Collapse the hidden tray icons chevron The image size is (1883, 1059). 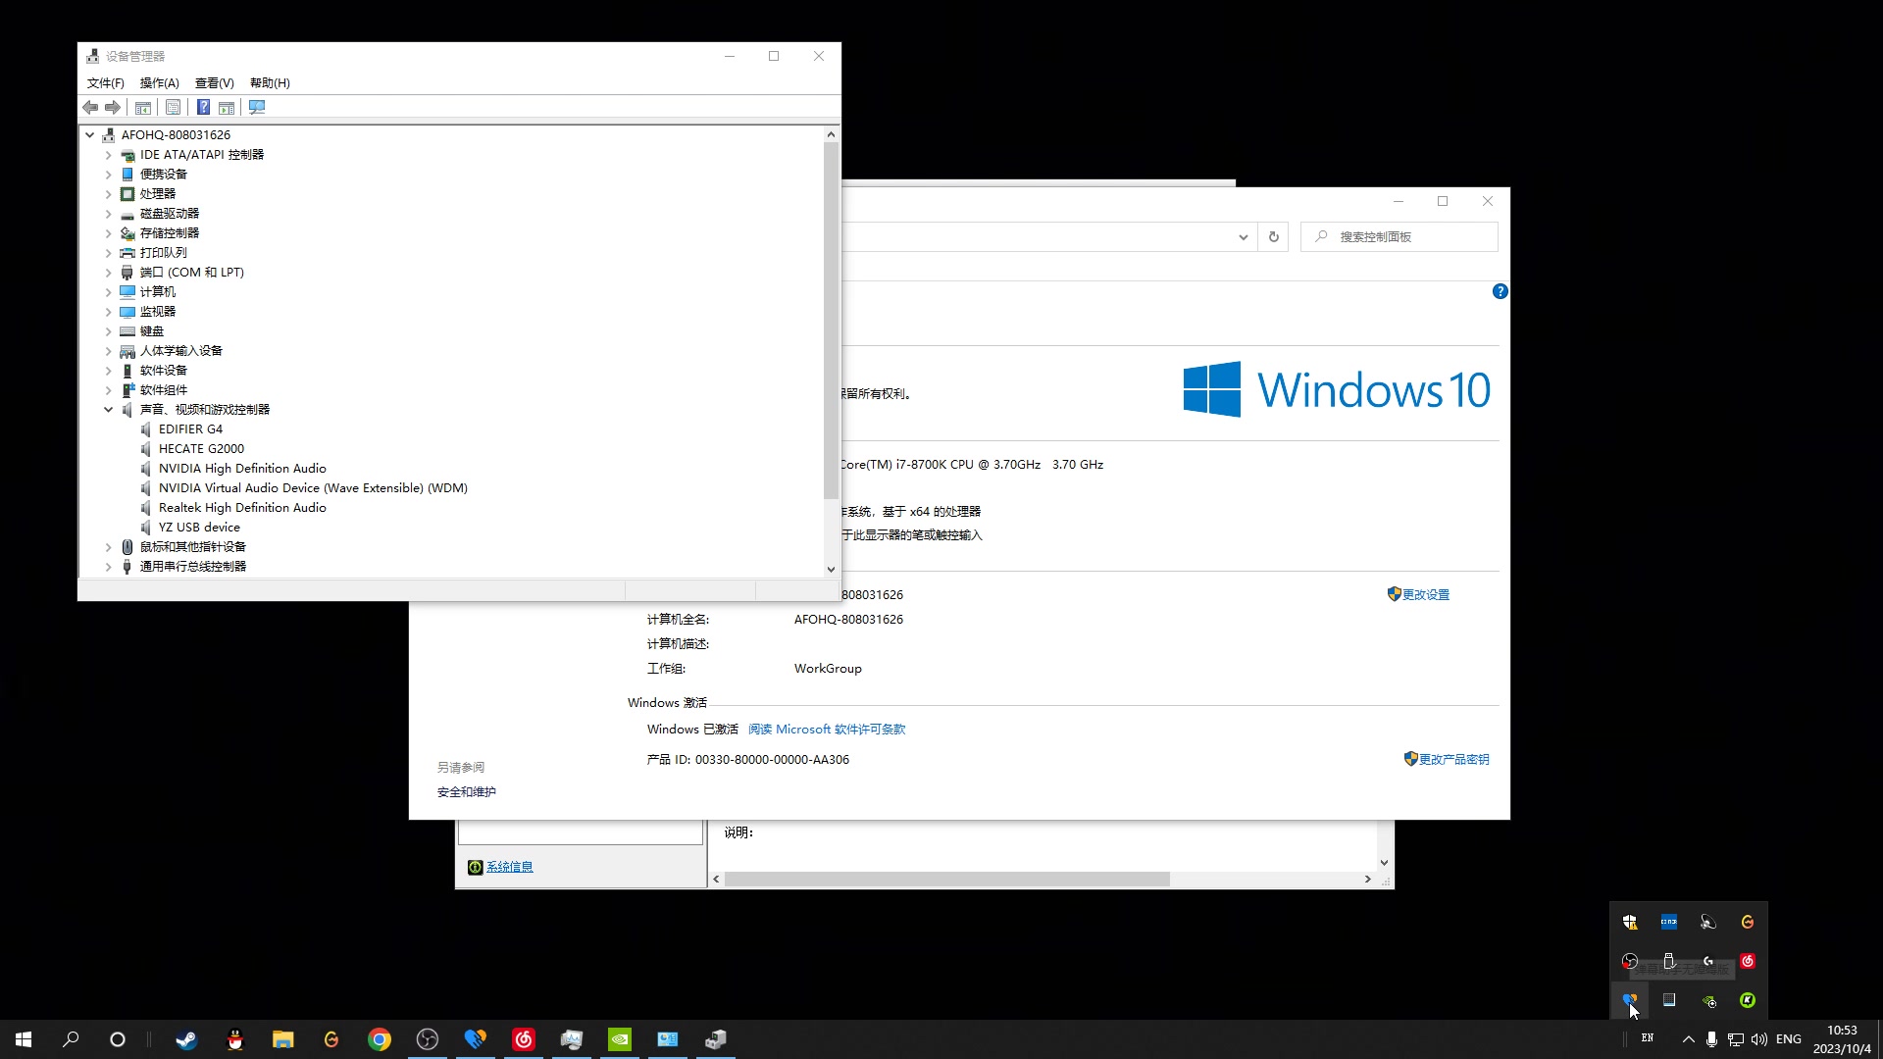(1688, 1039)
